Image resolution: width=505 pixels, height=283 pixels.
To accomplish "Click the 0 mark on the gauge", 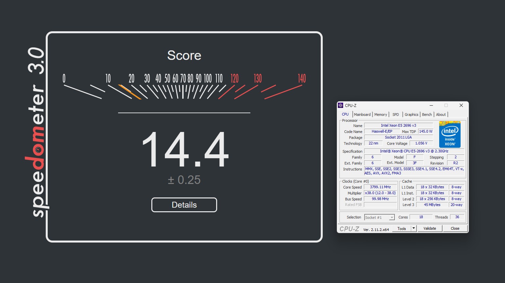I will tap(64, 78).
